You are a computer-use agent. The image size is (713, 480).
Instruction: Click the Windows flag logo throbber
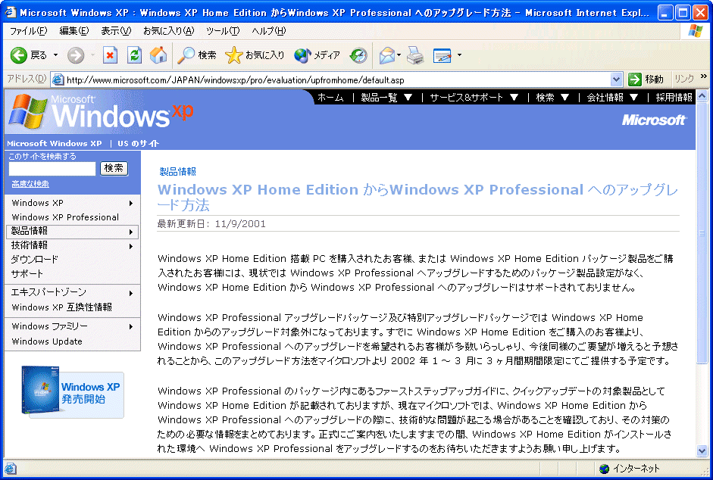pos(696,31)
